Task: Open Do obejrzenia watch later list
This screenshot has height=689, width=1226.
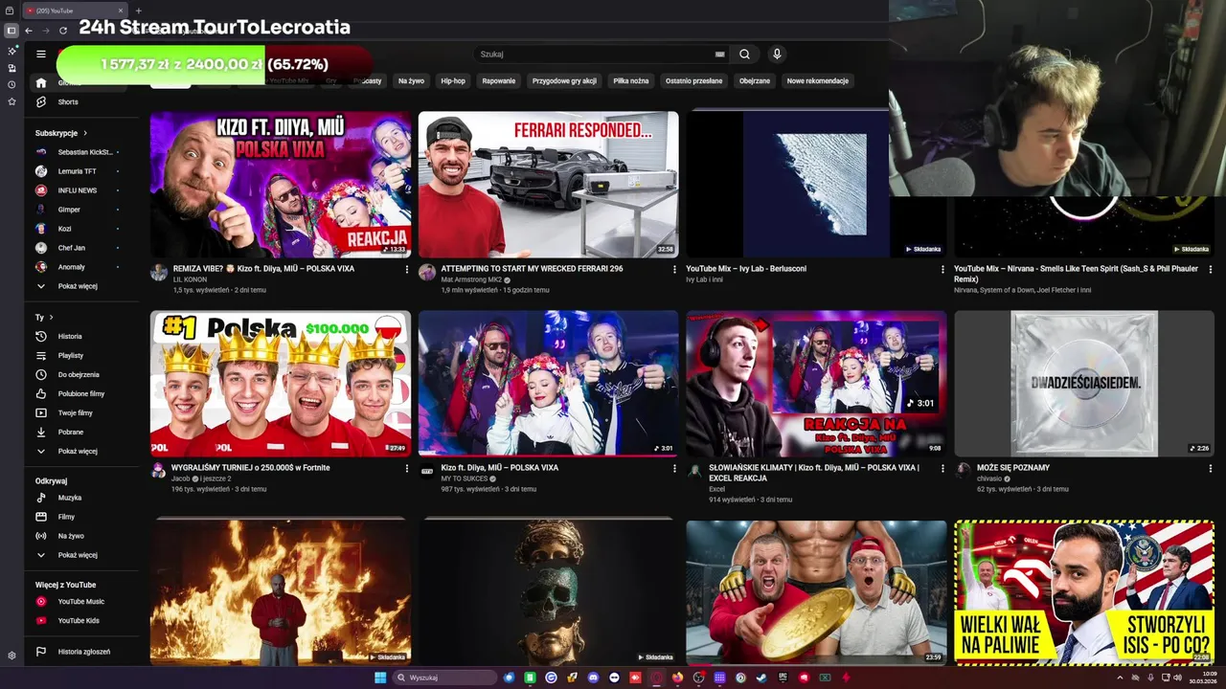Action: click(81, 374)
